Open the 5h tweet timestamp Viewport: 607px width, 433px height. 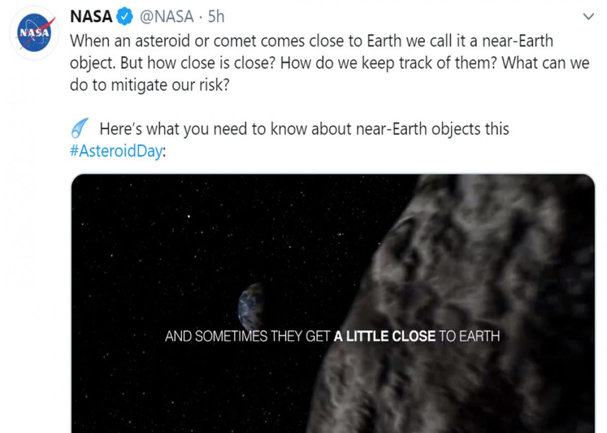coord(216,17)
